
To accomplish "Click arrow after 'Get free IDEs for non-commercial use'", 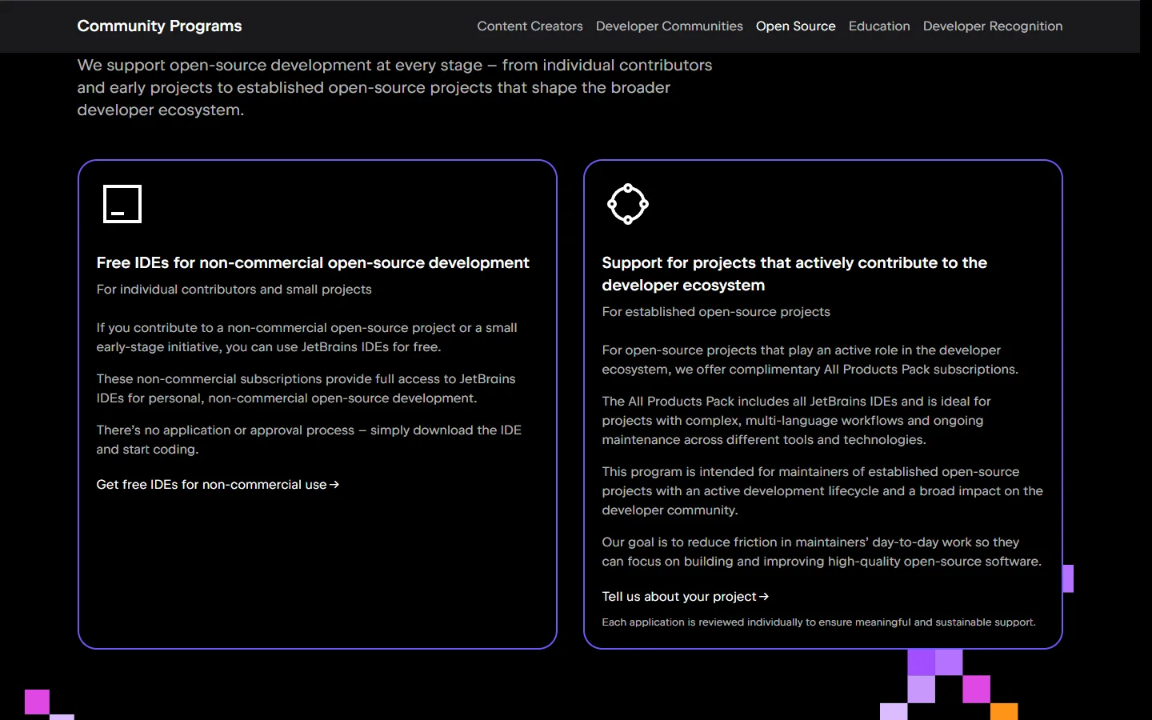I will coord(334,484).
